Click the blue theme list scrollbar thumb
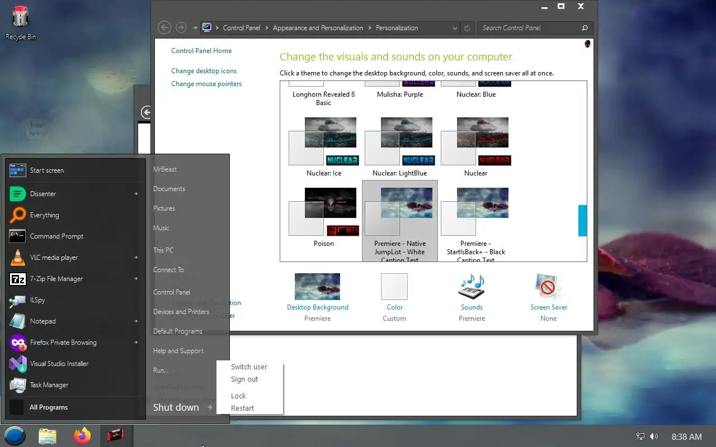 [x=582, y=221]
